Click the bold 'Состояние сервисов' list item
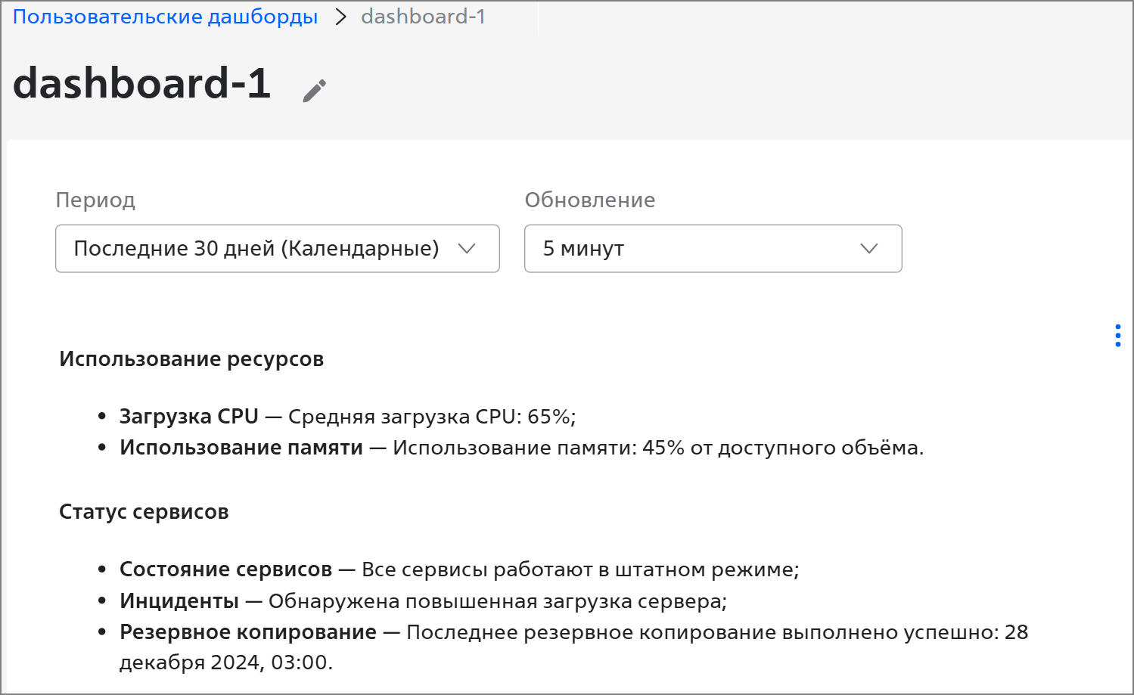 point(225,569)
